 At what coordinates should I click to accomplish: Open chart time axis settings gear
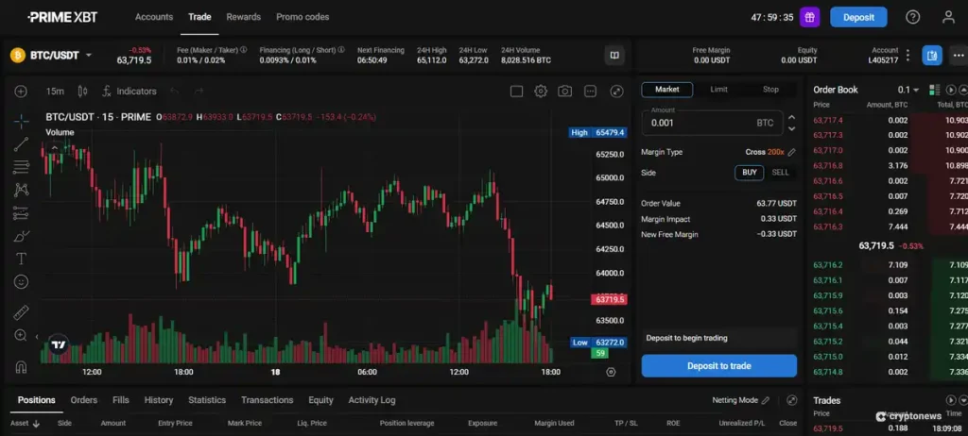pyautogui.click(x=612, y=372)
